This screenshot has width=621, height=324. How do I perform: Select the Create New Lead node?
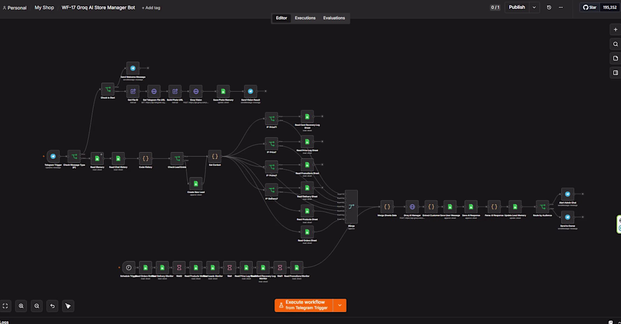pyautogui.click(x=196, y=184)
